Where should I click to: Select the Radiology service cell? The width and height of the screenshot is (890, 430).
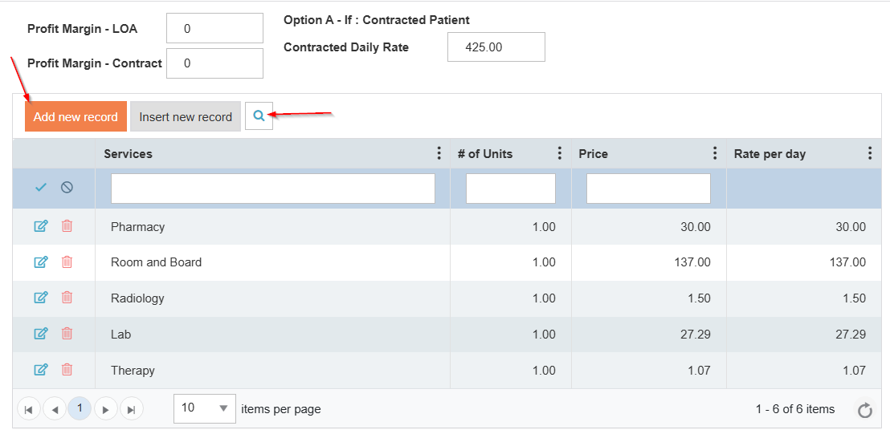pyautogui.click(x=272, y=298)
